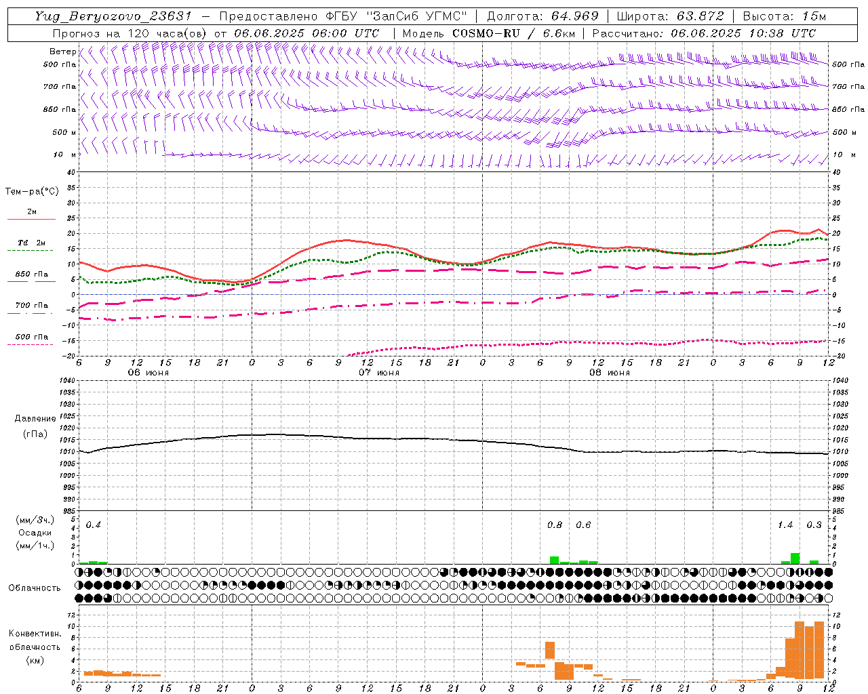Click the 0.6 precipitation total value

click(x=583, y=525)
